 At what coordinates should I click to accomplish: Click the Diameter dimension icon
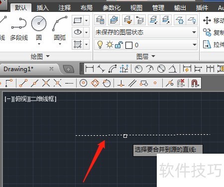coord(161,69)
